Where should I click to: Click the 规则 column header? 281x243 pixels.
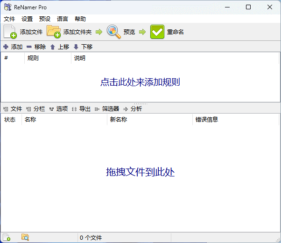click(x=48, y=58)
